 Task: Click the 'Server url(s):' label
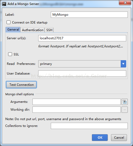[x=16, y=38]
